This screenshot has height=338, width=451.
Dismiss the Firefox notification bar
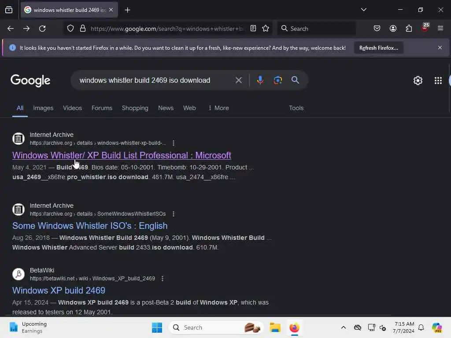pos(440,48)
